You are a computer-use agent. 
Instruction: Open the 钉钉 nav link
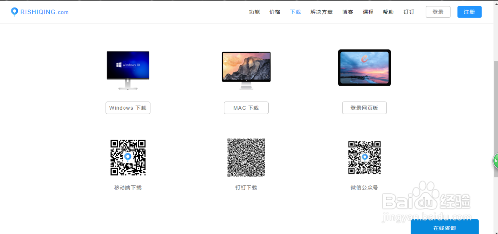(x=409, y=12)
